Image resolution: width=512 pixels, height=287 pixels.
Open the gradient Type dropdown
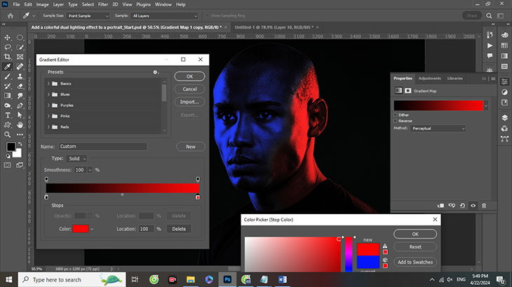pyautogui.click(x=77, y=159)
